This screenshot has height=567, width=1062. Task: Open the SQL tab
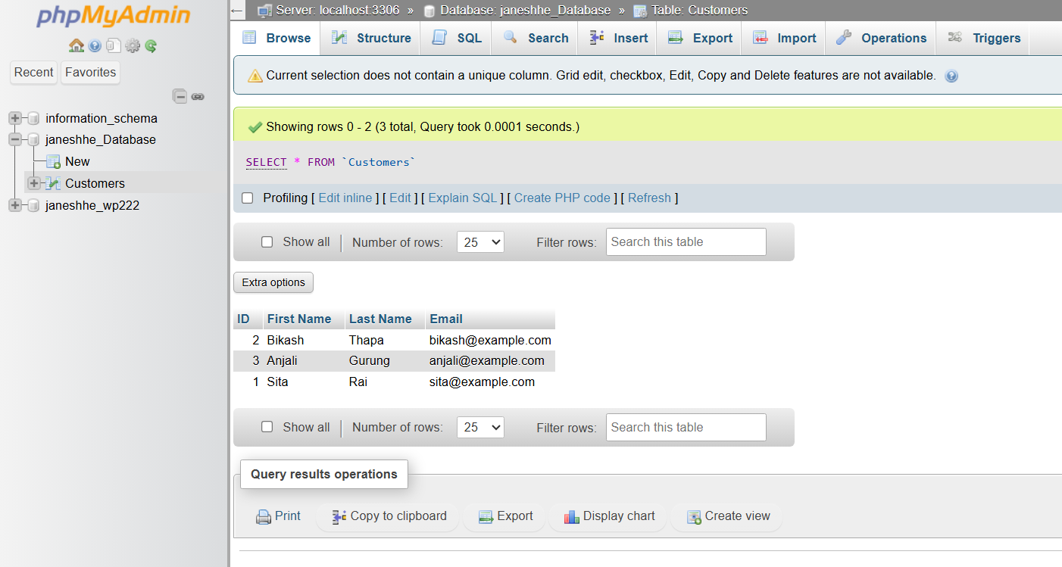tap(457, 38)
